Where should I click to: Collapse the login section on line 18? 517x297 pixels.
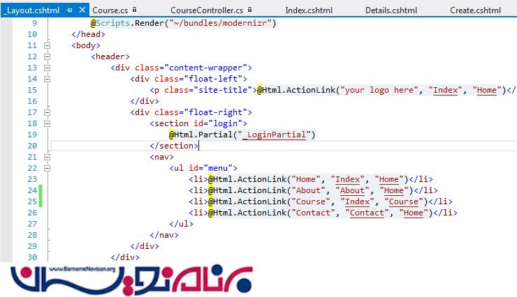coord(48,123)
